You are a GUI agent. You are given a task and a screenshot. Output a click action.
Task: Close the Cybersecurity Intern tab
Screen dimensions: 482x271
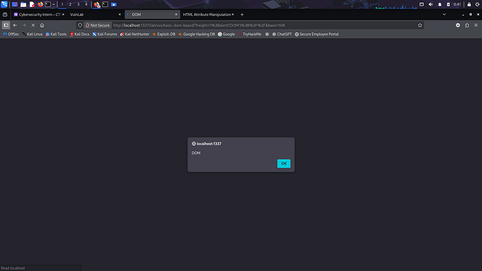pyautogui.click(x=63, y=14)
